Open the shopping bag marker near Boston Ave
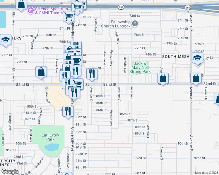Viewport: 219px width, 175px height. (x=41, y=72)
